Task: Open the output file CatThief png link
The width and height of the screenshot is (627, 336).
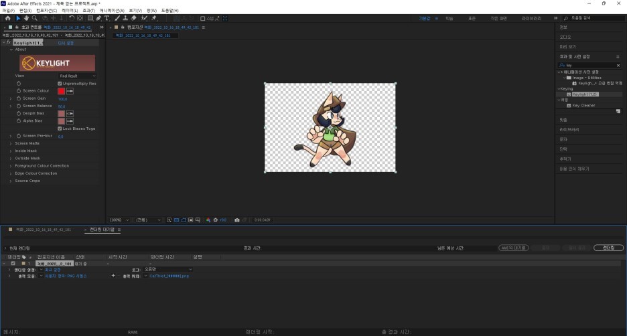Action: point(169,276)
